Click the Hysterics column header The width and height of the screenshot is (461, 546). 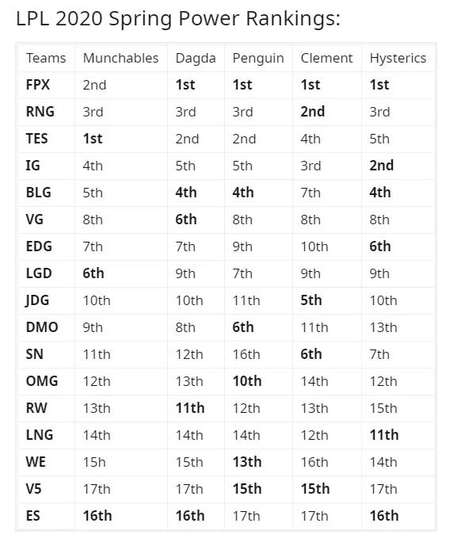(398, 58)
